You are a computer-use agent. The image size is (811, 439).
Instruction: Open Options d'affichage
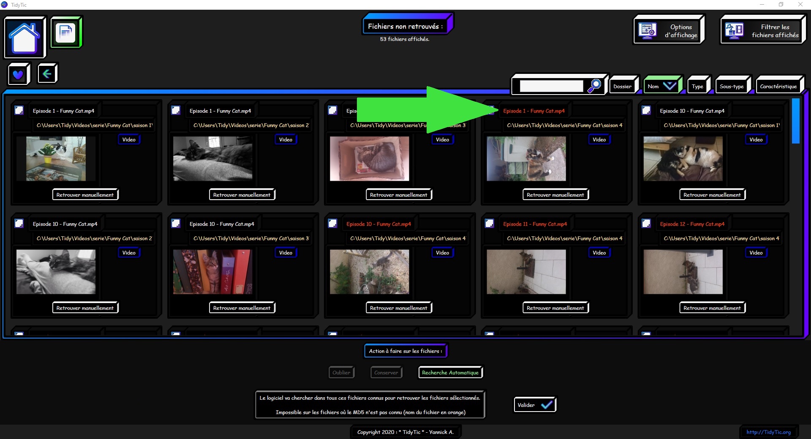pos(668,30)
